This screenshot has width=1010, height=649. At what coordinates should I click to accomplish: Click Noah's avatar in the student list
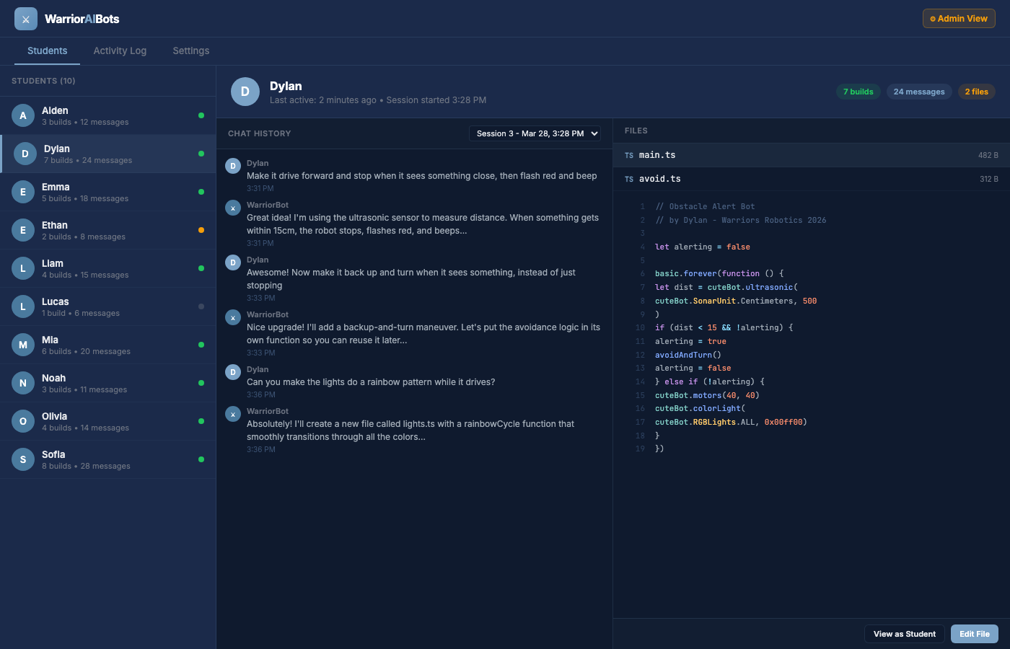point(22,383)
